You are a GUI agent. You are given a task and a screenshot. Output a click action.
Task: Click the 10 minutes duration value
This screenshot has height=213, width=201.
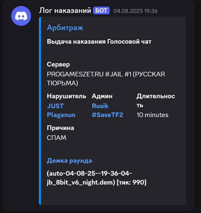click(x=152, y=115)
